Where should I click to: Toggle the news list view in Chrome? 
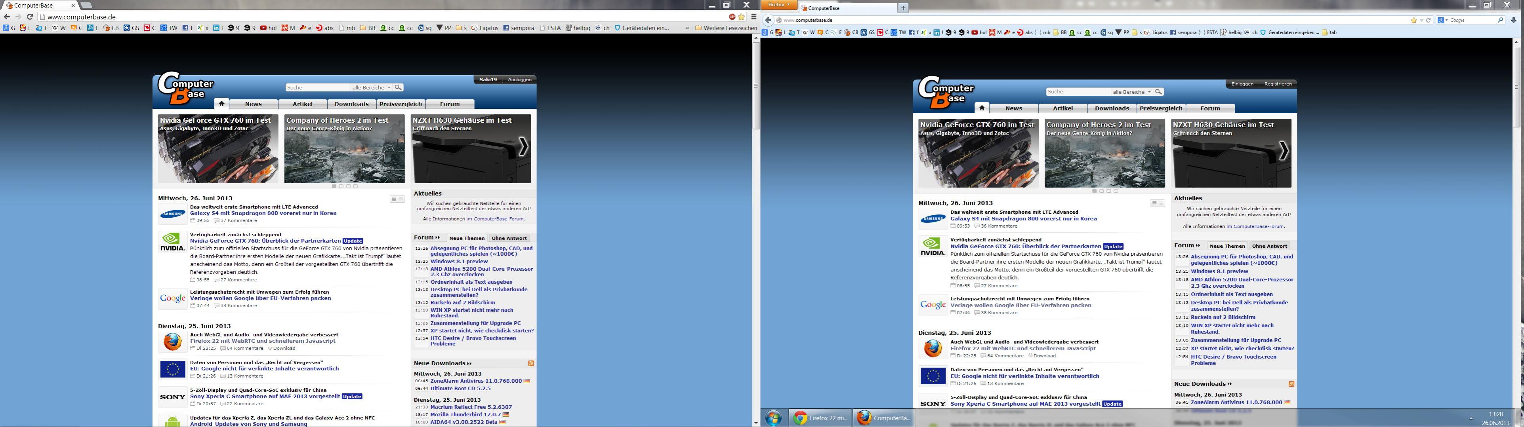397,199
